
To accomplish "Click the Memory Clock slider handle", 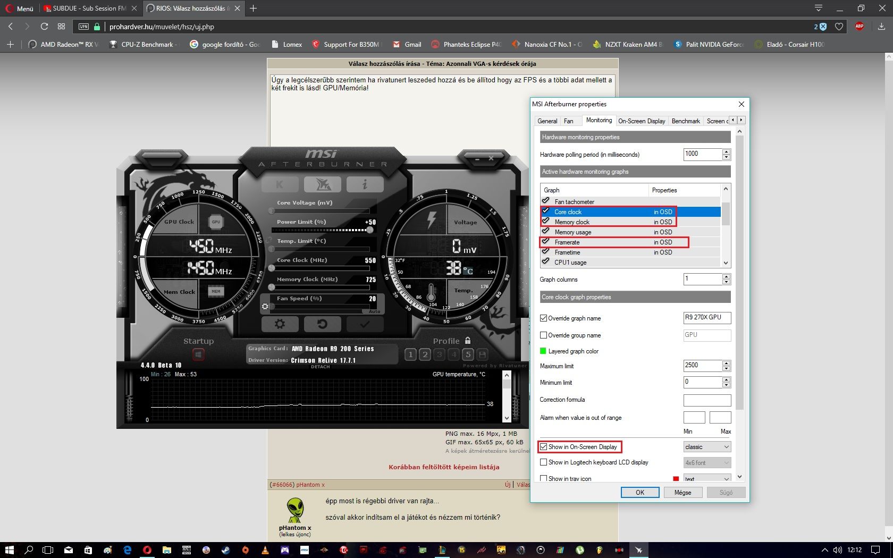I will (272, 288).
